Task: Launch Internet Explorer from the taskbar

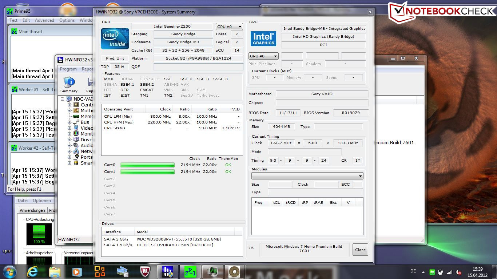Action: point(32,272)
